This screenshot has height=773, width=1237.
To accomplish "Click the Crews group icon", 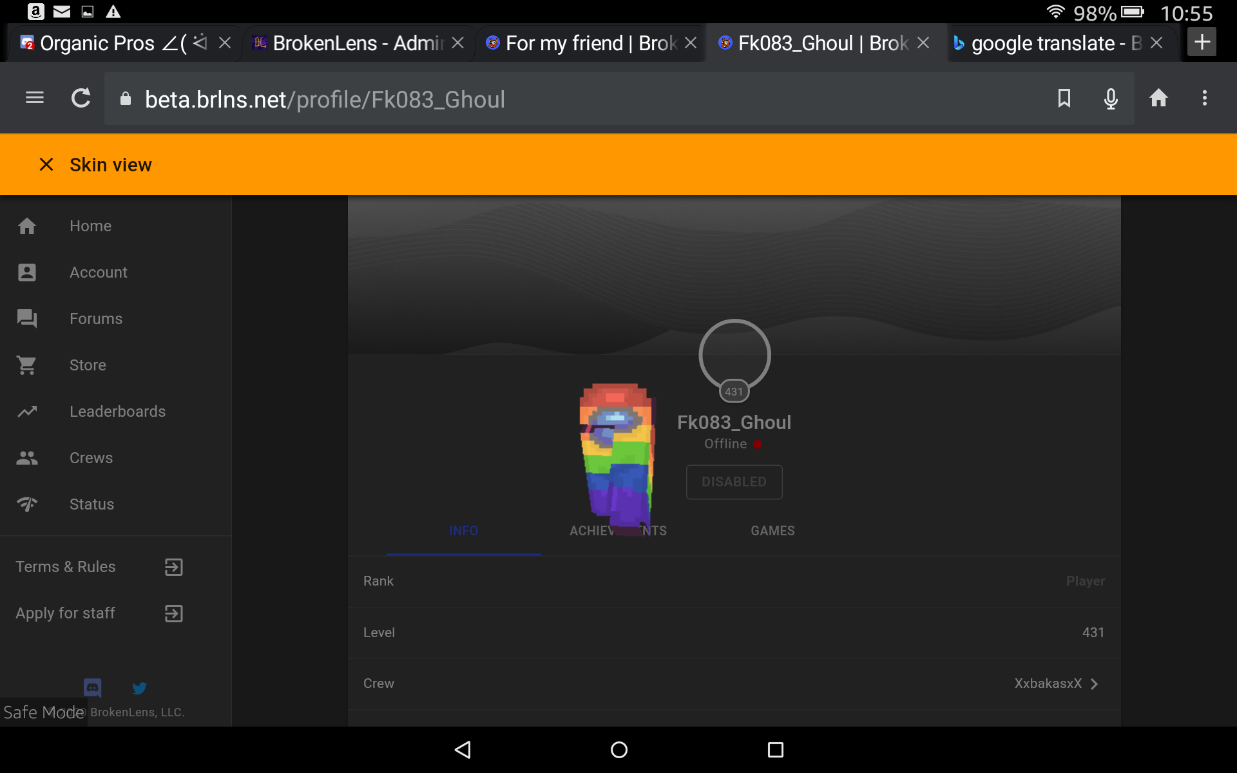I will (x=27, y=458).
